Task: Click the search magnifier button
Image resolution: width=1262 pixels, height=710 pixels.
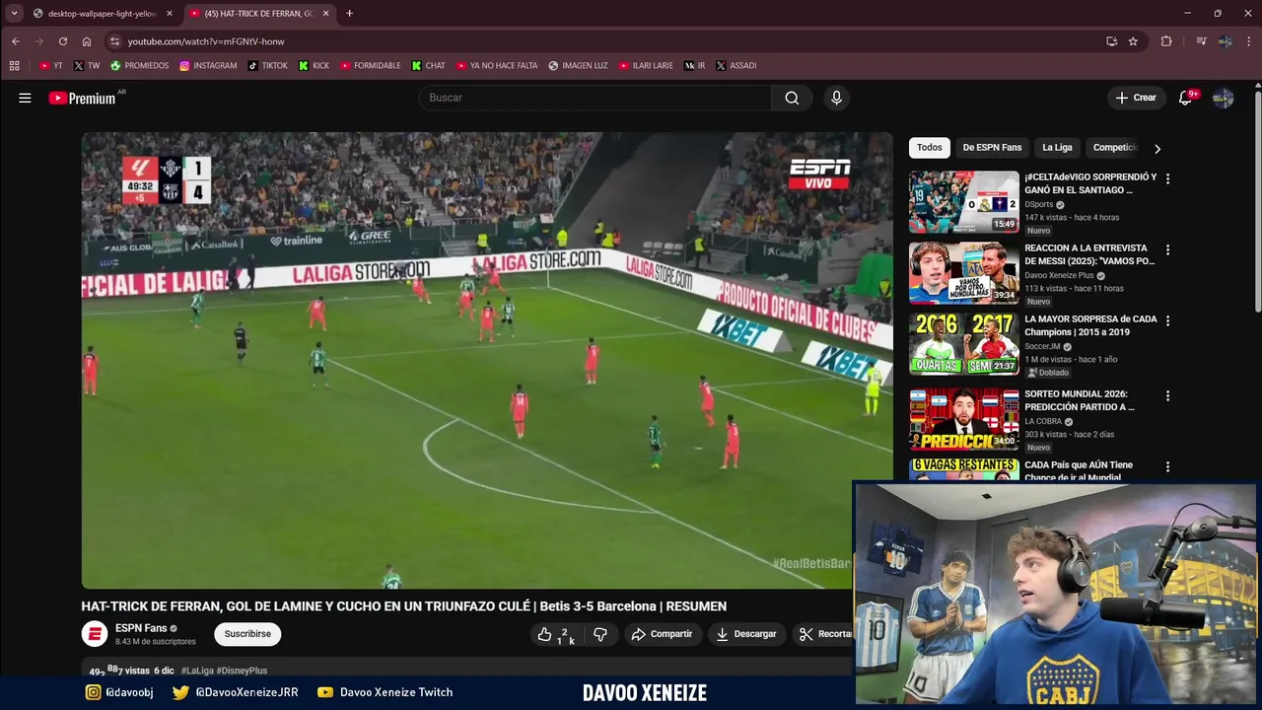Action: point(792,98)
